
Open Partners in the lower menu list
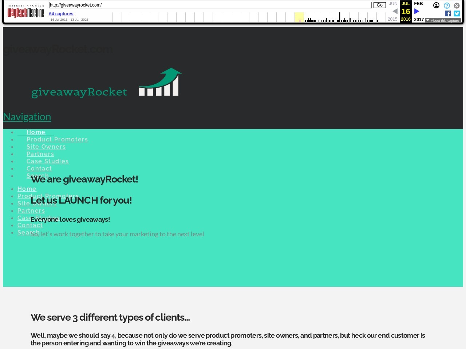tap(31, 211)
